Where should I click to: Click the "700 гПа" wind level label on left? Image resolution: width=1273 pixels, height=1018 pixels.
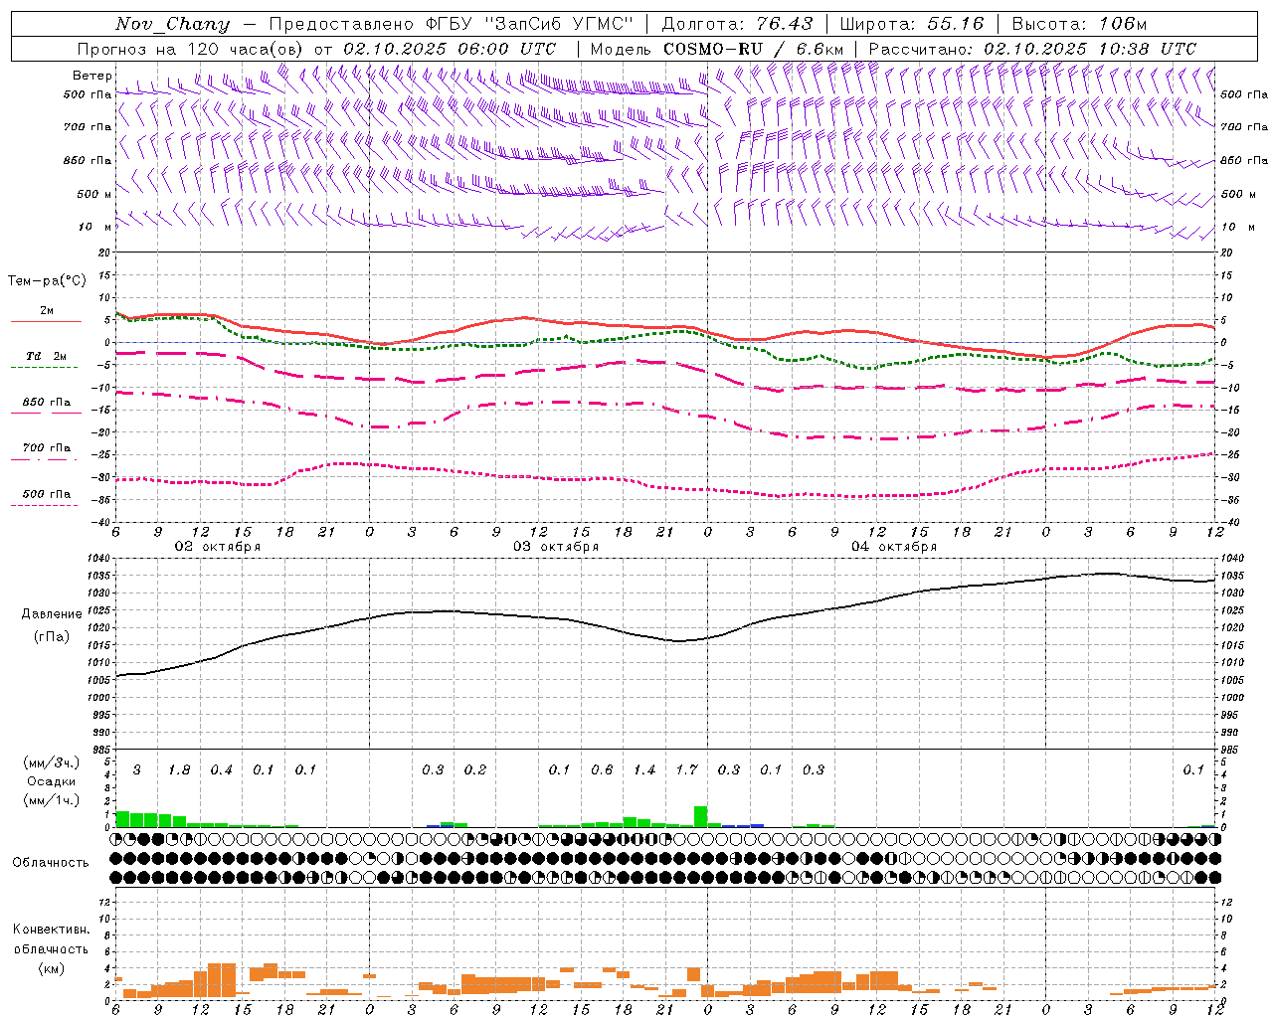click(88, 127)
